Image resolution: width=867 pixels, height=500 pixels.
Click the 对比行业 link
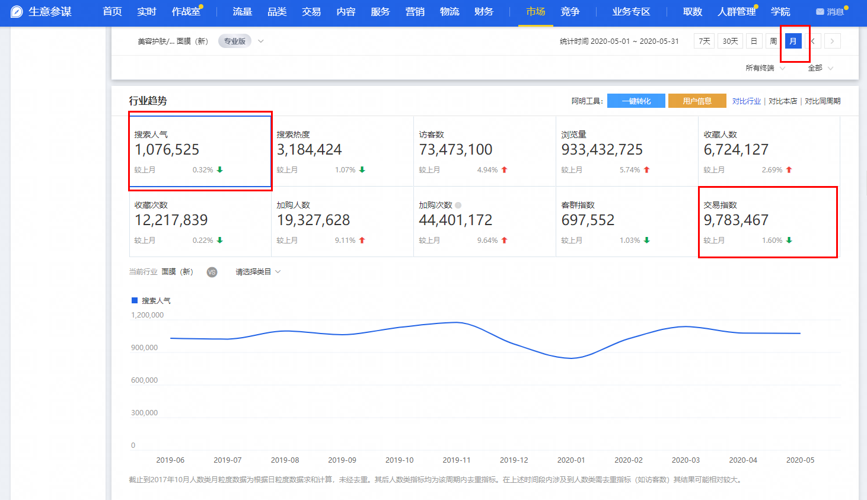click(x=747, y=101)
